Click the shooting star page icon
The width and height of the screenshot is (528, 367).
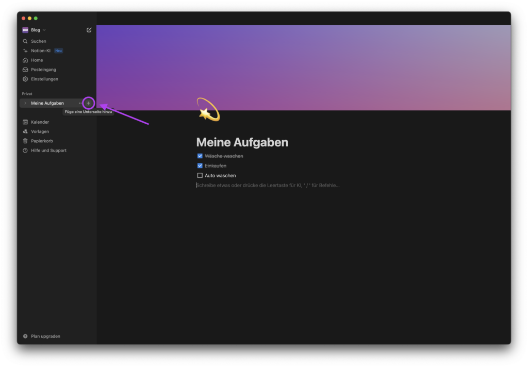208,110
